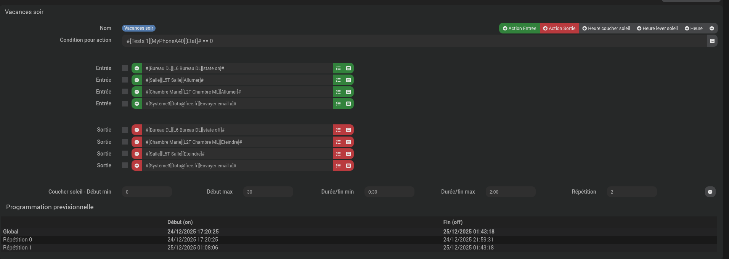This screenshot has height=259, width=729.
Task: Edit the Bureau DL state on command field
Action: 237,68
